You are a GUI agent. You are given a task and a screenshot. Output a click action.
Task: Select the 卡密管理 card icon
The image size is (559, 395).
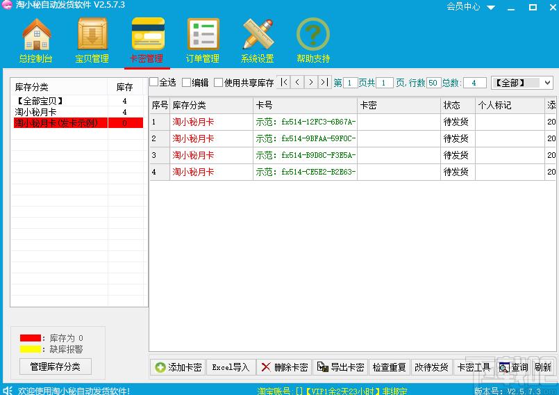[x=148, y=34]
